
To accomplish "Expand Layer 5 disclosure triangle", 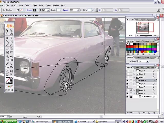I will pyautogui.click(x=134, y=80).
